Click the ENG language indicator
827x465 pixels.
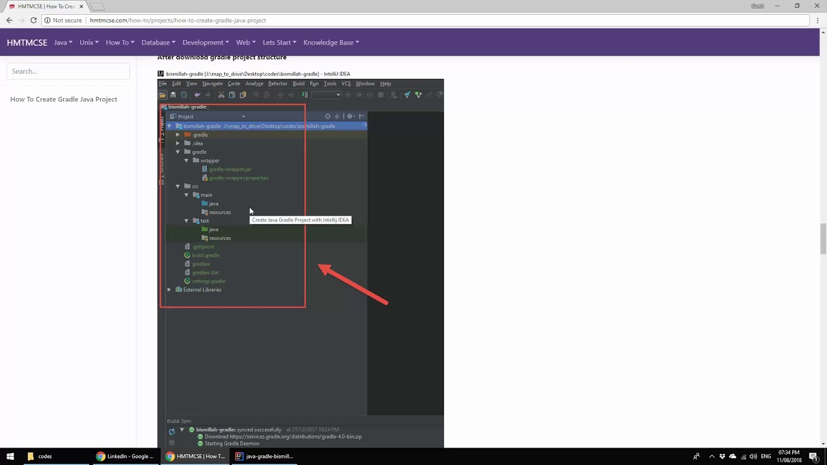(x=766, y=456)
